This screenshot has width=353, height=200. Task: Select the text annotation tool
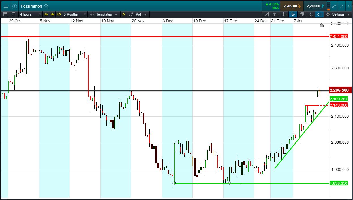(275, 14)
